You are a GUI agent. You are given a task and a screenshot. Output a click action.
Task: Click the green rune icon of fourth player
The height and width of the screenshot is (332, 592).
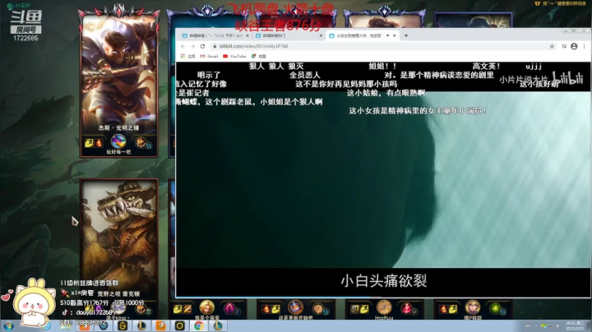495,309
